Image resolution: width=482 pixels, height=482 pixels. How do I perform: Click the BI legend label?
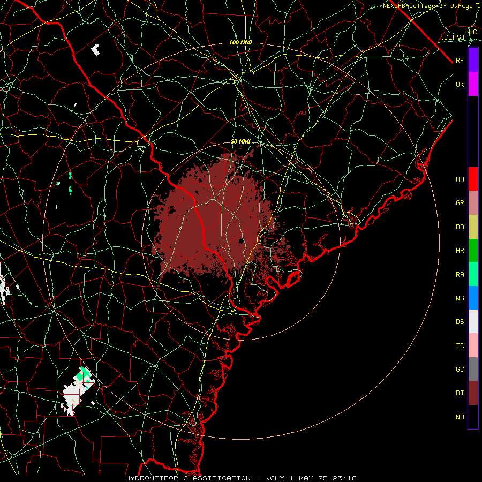(x=460, y=393)
